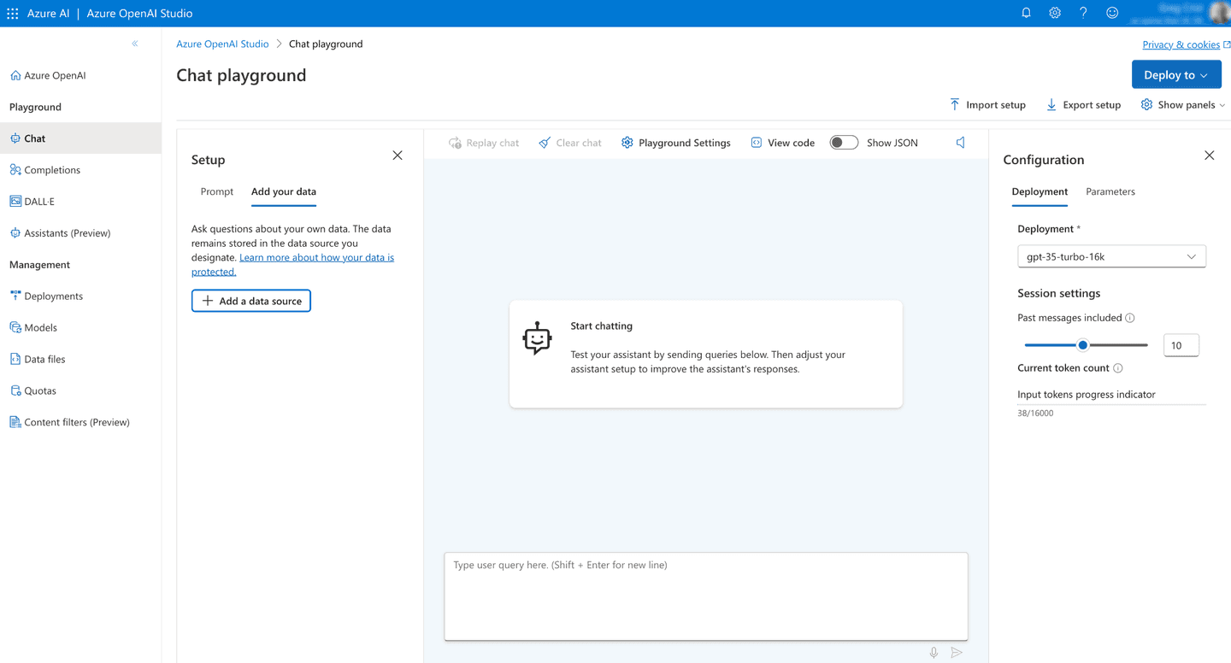
Task: Expand the Show panels dropdown
Action: point(1183,104)
